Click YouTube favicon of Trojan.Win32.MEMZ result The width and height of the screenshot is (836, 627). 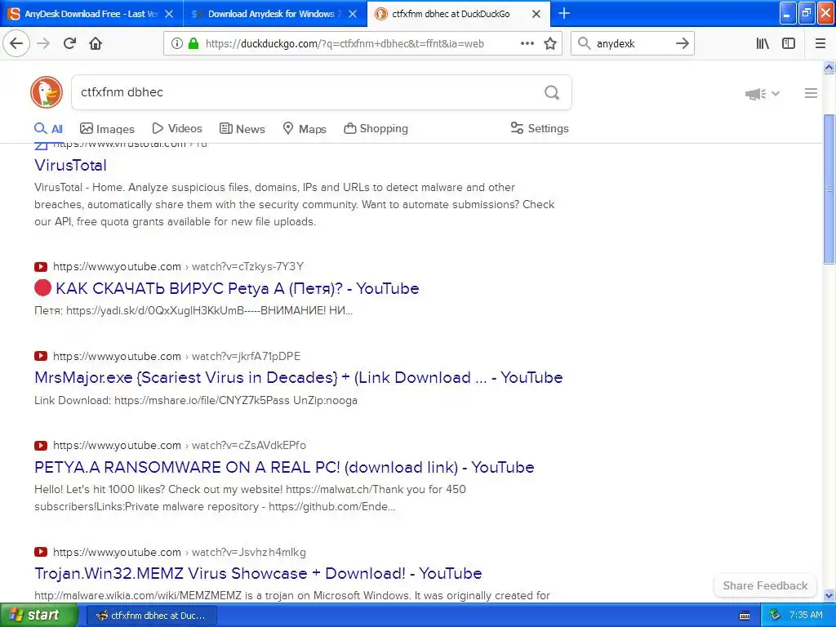click(41, 552)
